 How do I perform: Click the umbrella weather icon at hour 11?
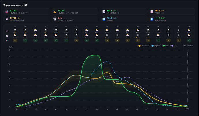[76, 35]
